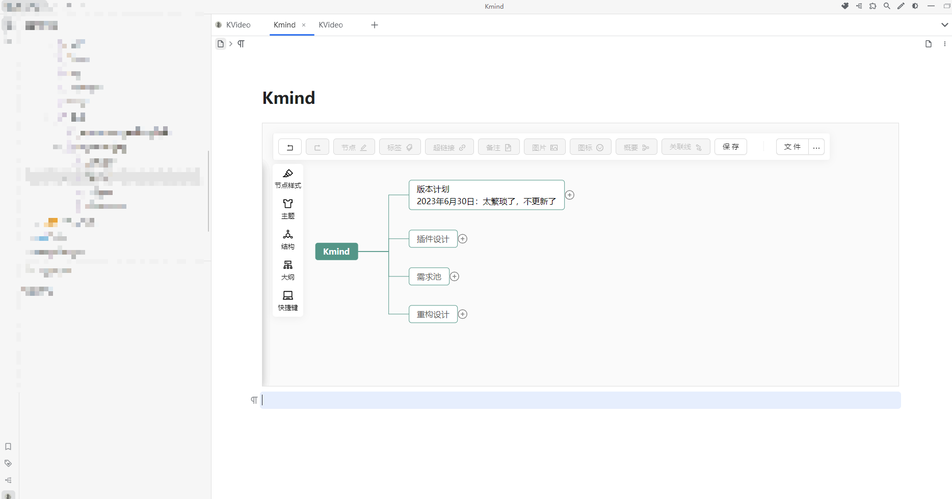Open the document more options menu

(945, 44)
